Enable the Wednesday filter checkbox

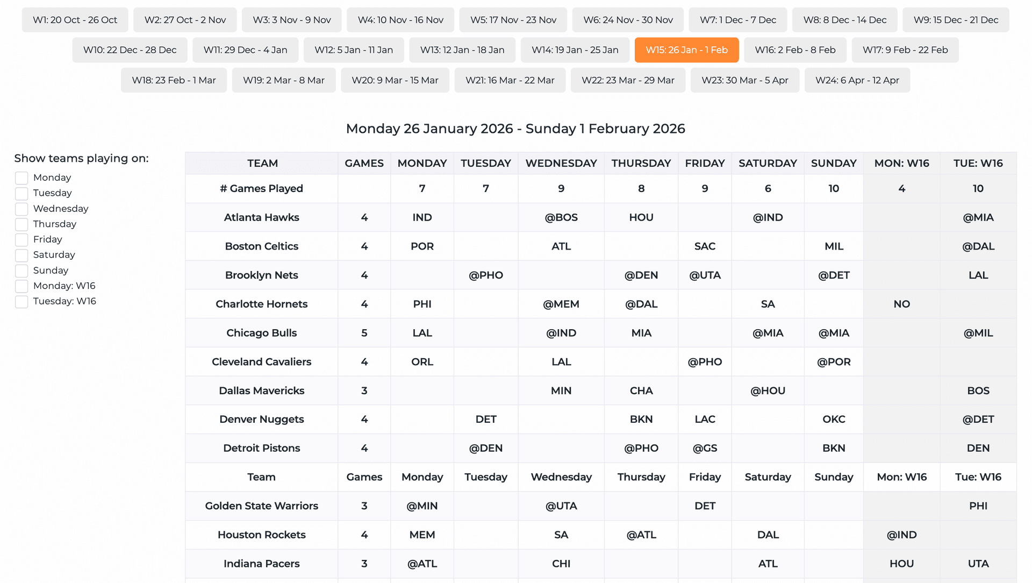pos(21,209)
